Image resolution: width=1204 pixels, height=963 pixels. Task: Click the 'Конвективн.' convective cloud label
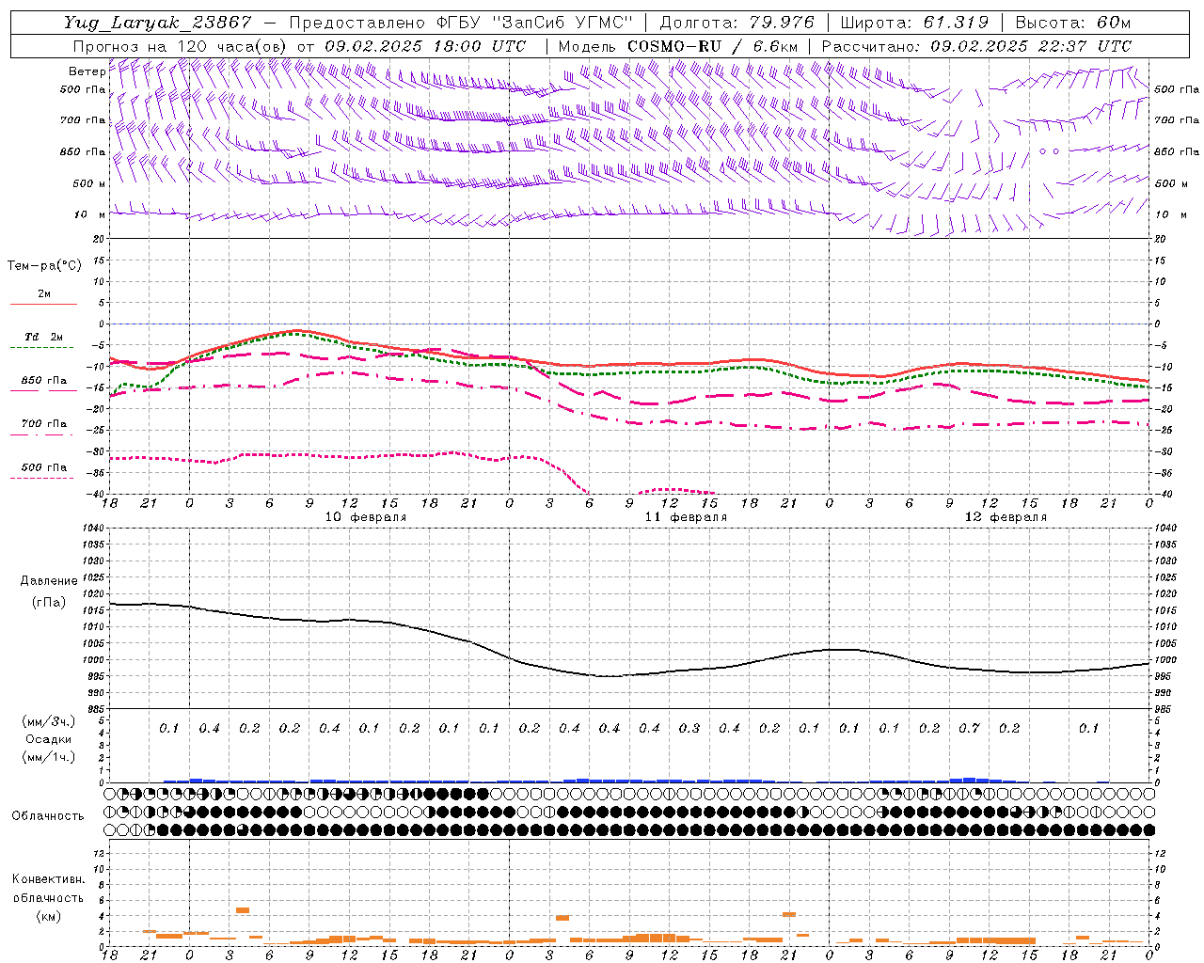(x=48, y=879)
